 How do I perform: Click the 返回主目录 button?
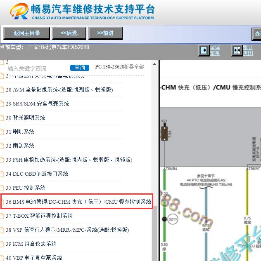[x=26, y=33]
